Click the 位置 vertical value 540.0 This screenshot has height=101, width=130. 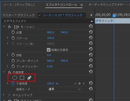pos(64,32)
